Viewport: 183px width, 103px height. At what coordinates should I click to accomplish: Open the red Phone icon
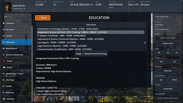pyautogui.click(x=4, y=61)
